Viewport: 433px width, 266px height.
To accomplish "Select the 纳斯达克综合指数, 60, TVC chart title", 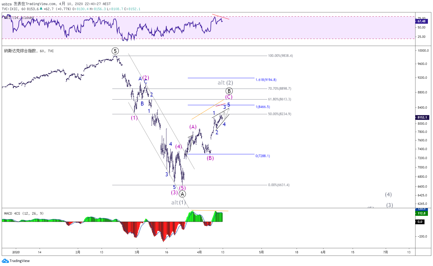I will [x=29, y=51].
